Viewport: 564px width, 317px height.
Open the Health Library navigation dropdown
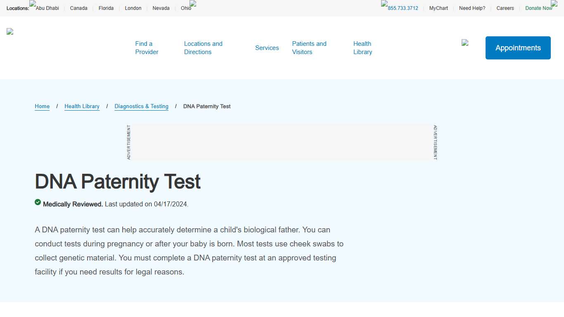click(363, 48)
